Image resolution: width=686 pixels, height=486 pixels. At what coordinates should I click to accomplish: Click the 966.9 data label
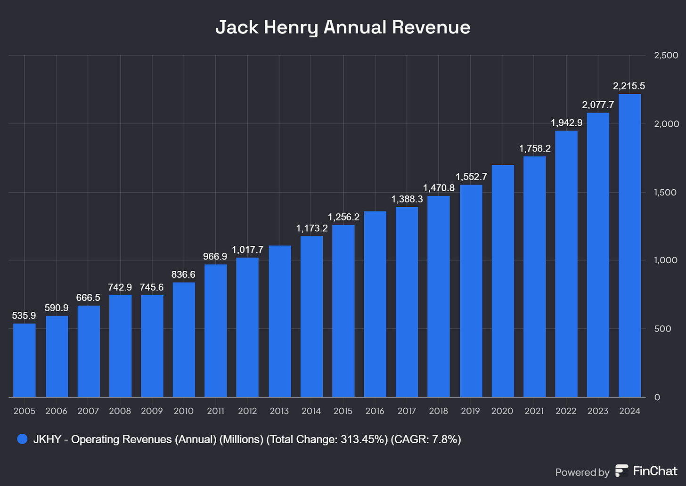[x=215, y=257]
